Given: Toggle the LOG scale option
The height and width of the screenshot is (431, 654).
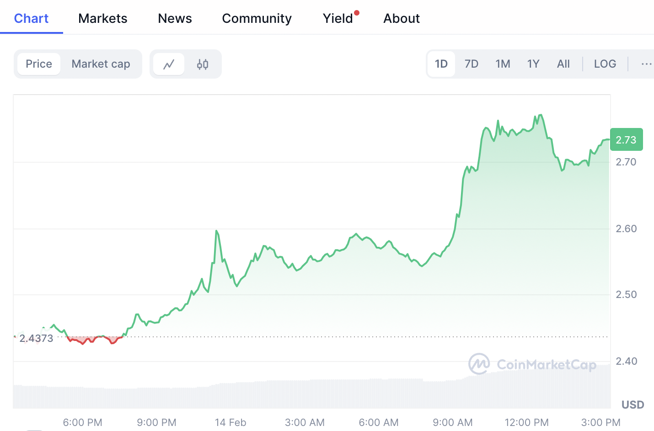Looking at the screenshot, I should (x=605, y=64).
